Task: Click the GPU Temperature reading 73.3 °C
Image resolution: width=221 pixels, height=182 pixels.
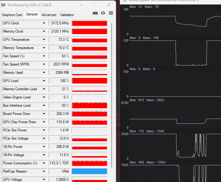Action: tap(59, 39)
